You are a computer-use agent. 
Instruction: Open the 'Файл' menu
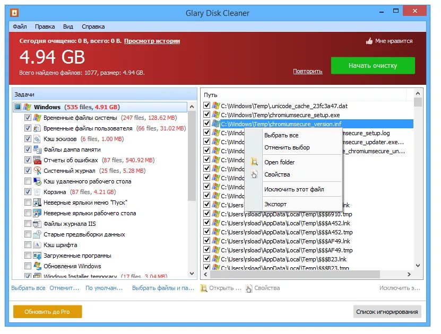pyautogui.click(x=20, y=27)
